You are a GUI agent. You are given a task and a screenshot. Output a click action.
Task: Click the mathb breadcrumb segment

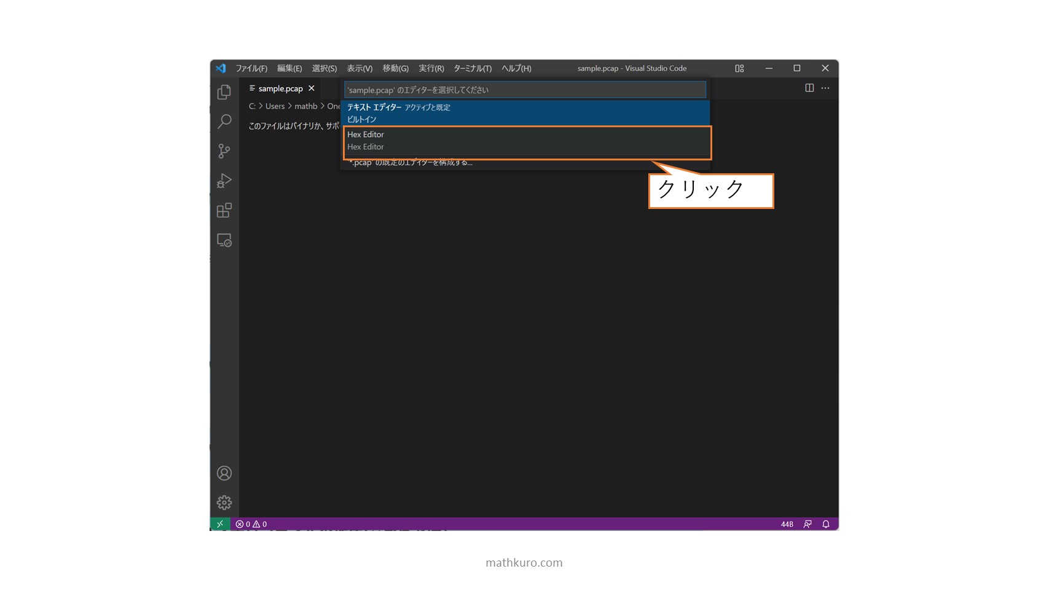click(306, 106)
